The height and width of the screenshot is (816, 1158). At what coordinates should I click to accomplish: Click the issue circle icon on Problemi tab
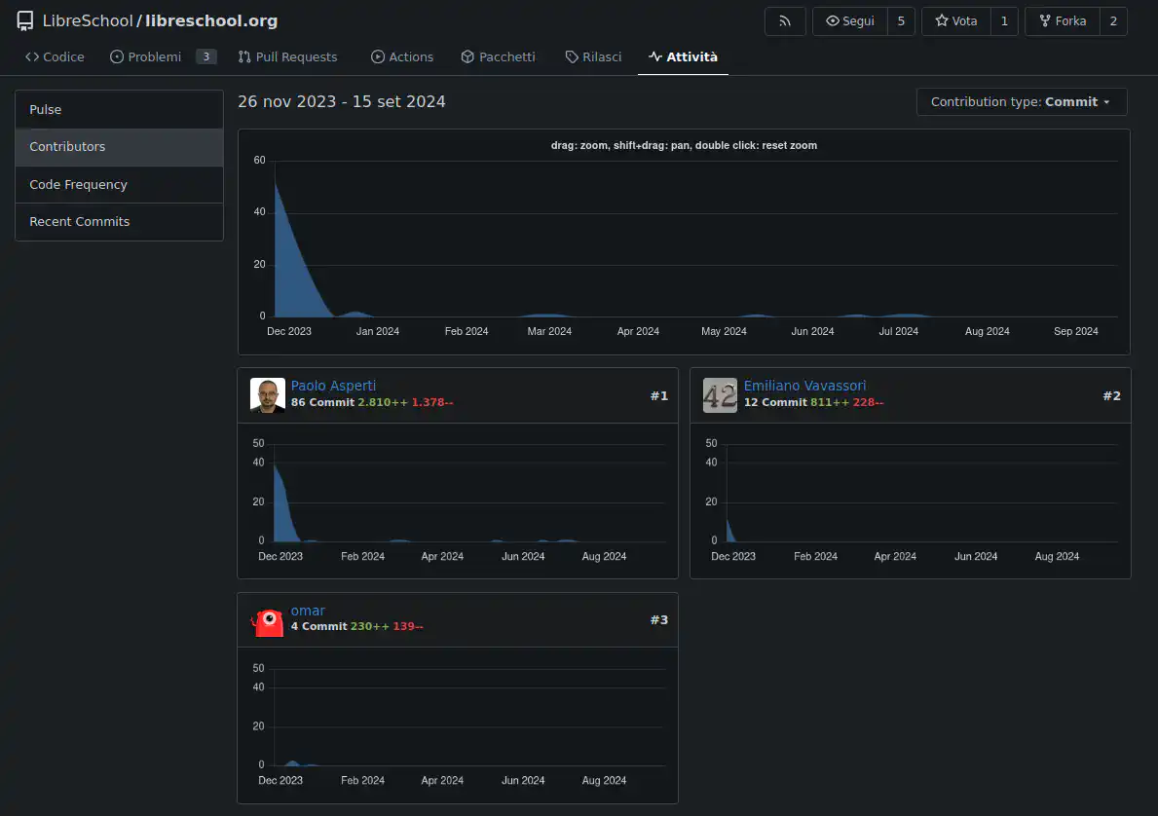tap(117, 56)
